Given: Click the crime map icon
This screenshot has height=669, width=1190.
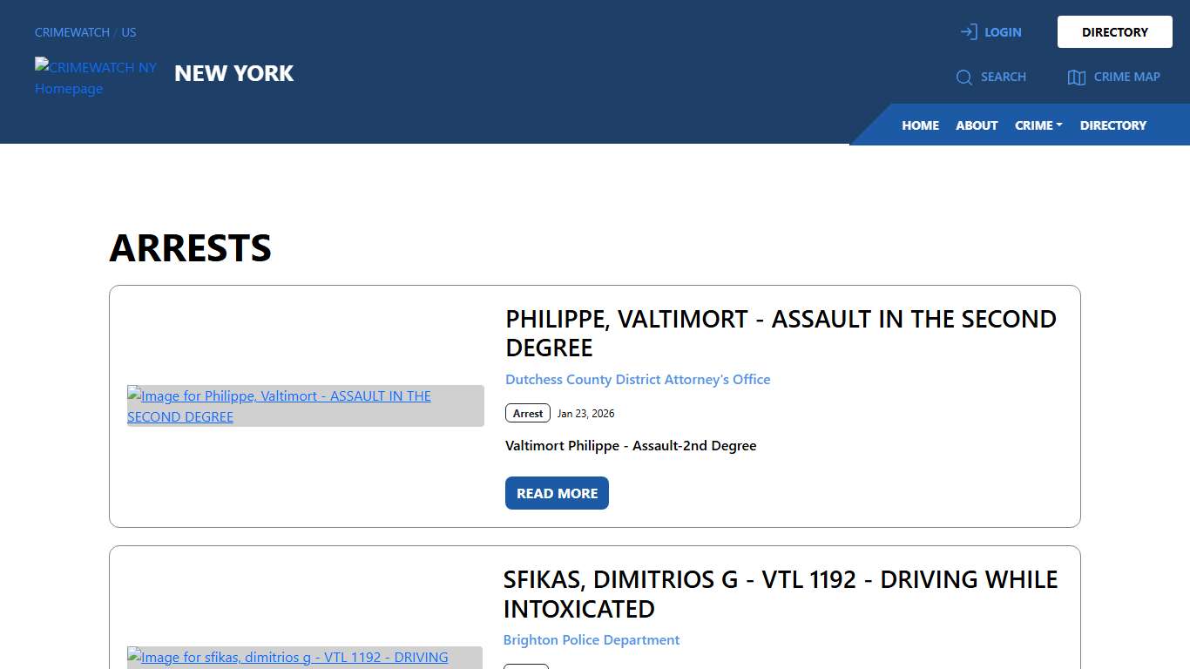Looking at the screenshot, I should click(x=1076, y=78).
